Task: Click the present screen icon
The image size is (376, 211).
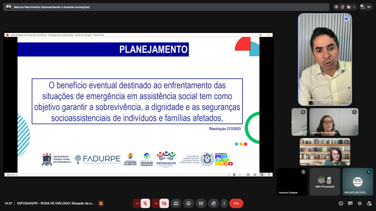Action: tap(176, 203)
